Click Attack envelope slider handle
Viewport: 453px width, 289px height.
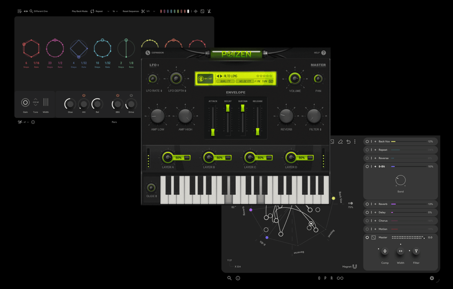(x=213, y=132)
